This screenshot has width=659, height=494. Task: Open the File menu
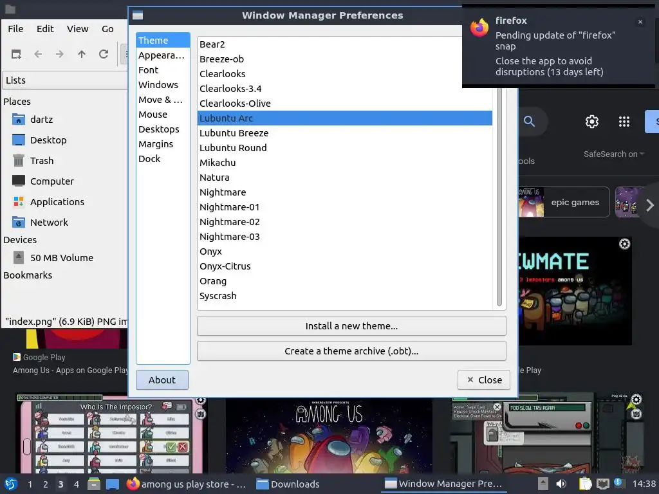click(15, 29)
